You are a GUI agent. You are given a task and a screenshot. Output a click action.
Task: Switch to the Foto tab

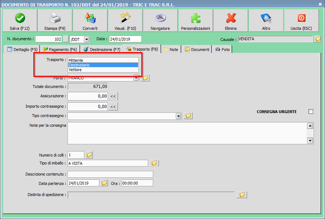(x=222, y=49)
